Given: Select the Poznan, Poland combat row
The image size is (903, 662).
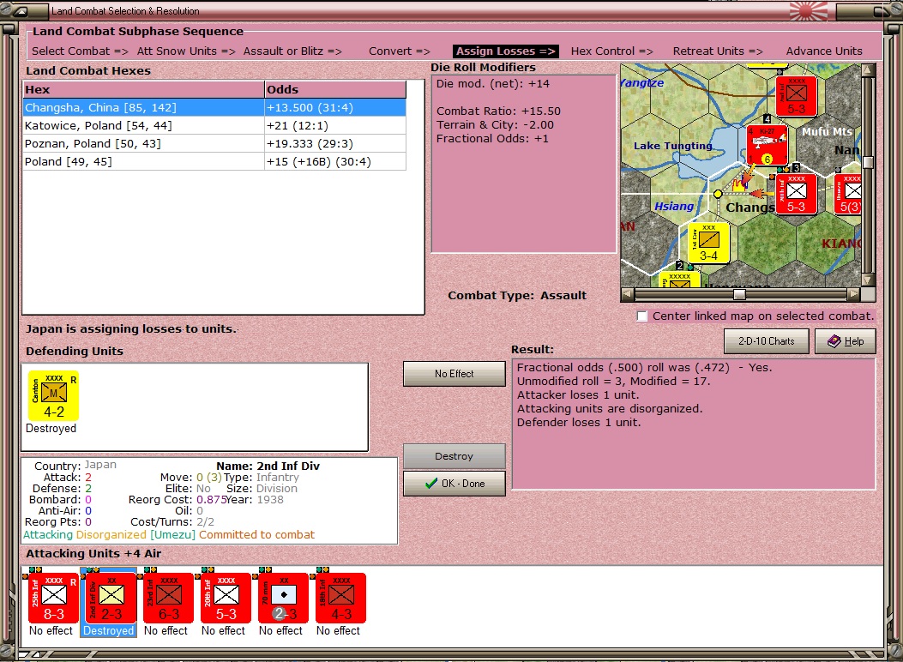Looking at the screenshot, I should pyautogui.click(x=214, y=143).
